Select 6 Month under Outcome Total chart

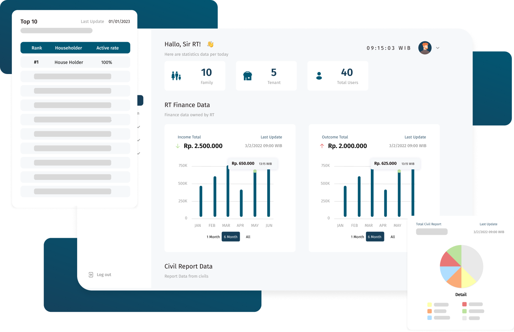pos(375,237)
